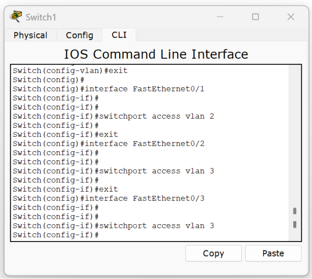Viewport: 312px width, 279px height.
Task: Click the 'interface FastEthernet0/2' command line
Action: tap(108, 144)
